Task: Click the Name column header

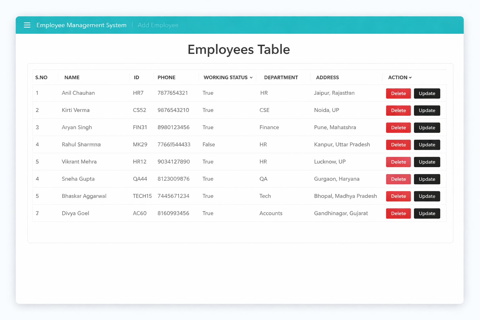Action: pos(72,77)
